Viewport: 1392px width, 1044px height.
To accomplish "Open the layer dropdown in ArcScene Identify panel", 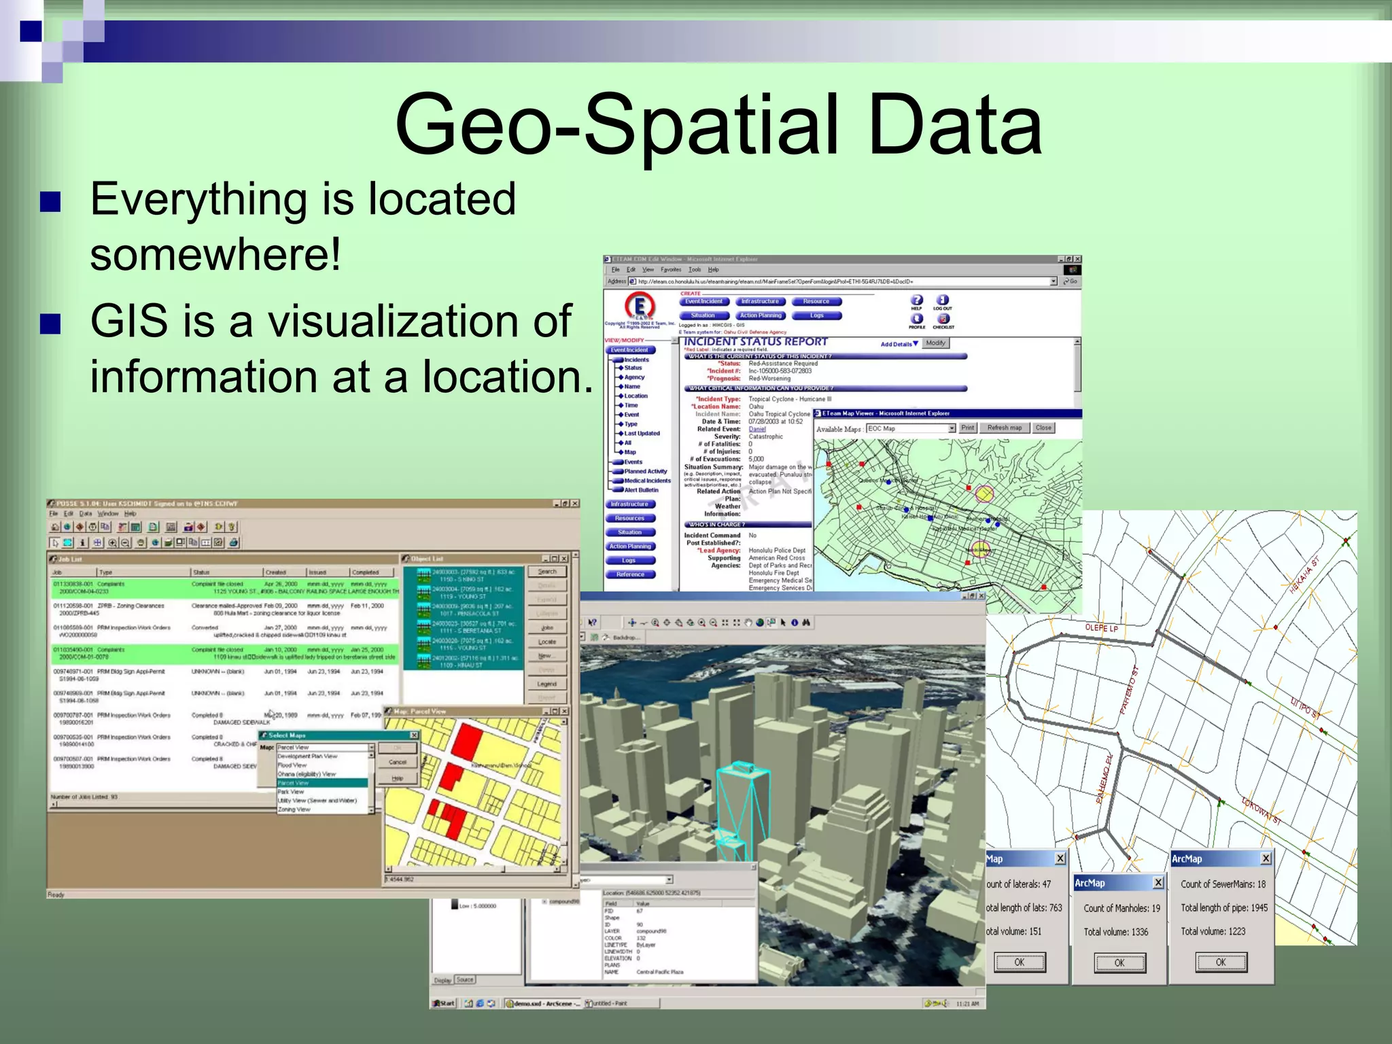I will click(669, 880).
